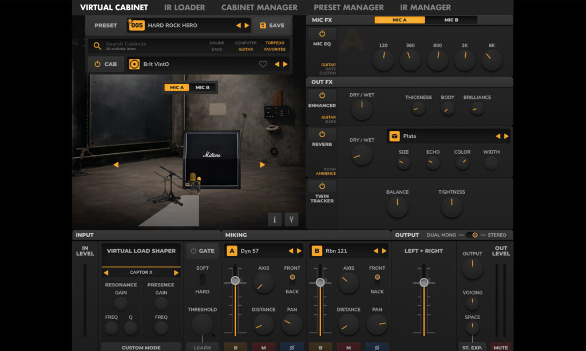Click the Left + Right output fader
The image size is (586, 351).
click(424, 282)
